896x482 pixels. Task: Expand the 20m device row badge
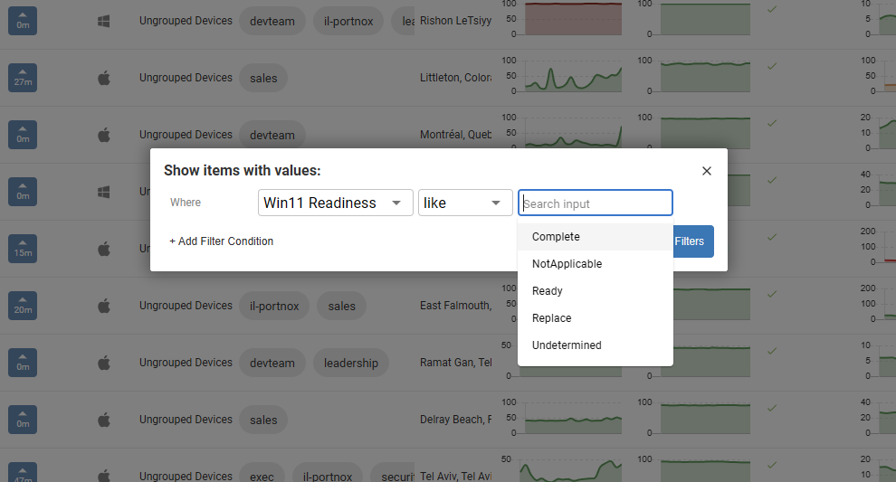click(x=23, y=306)
